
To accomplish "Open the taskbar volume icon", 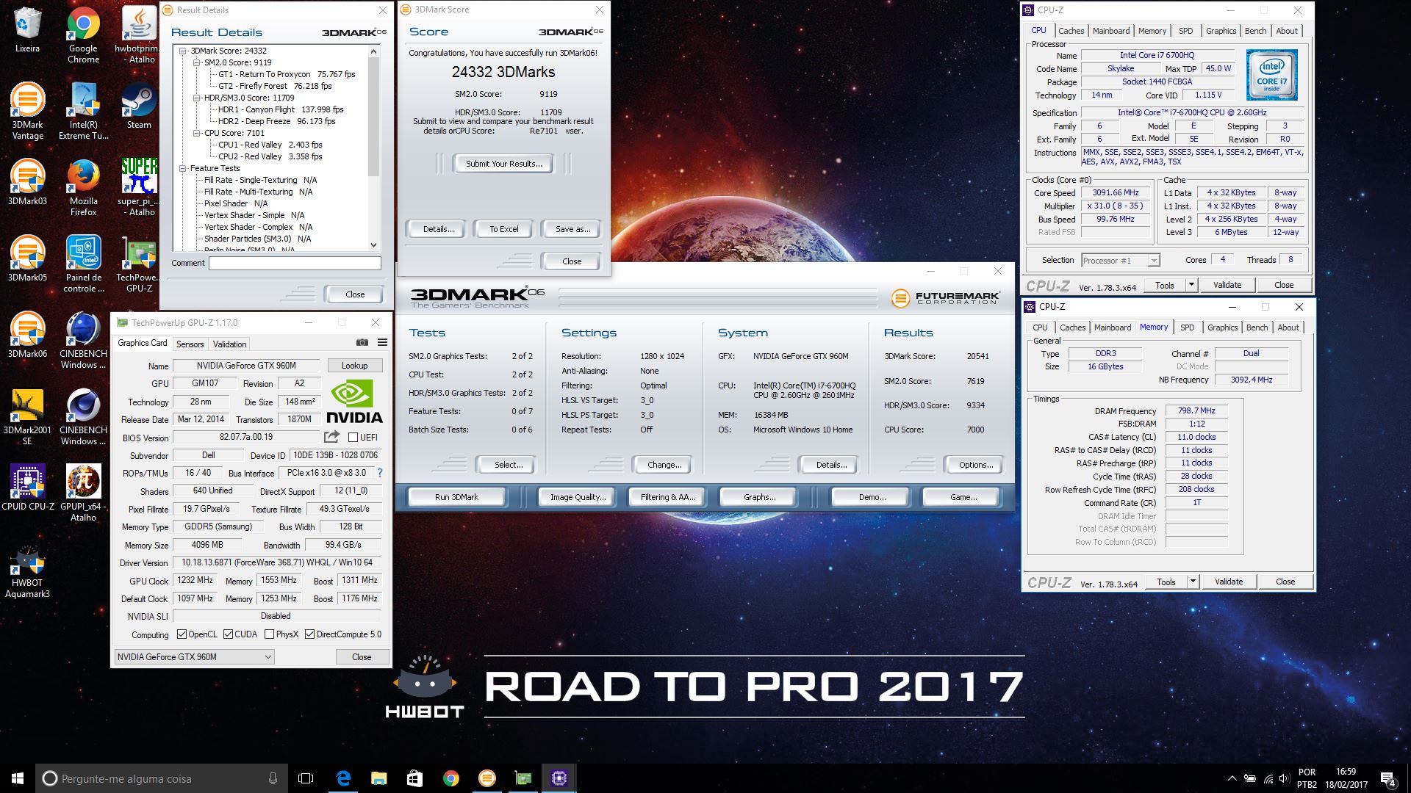I will tap(1284, 778).
